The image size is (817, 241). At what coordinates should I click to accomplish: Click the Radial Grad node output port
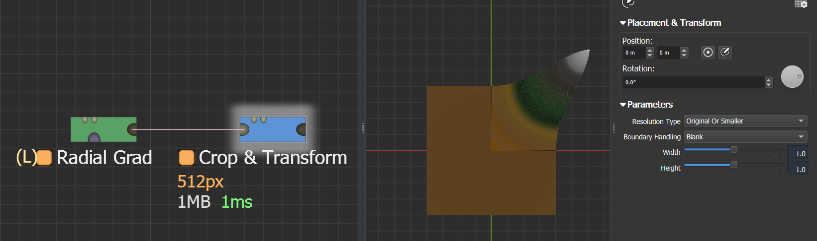pyautogui.click(x=132, y=130)
